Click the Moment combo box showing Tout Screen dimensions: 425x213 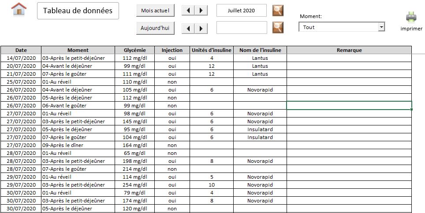[342, 27]
